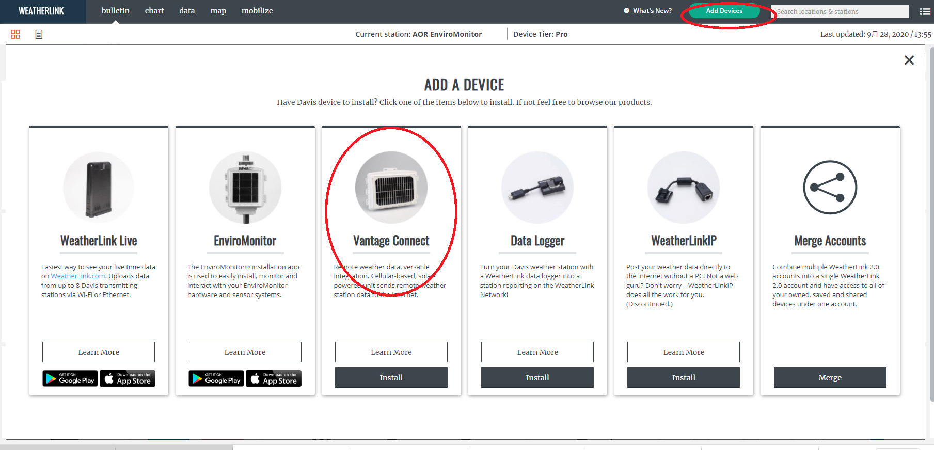
Task: Click Learn More under WeatherLinkIP
Action: pos(684,352)
